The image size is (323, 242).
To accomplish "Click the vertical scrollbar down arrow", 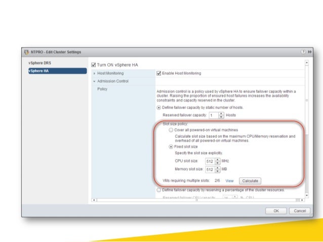I will (x=307, y=196).
